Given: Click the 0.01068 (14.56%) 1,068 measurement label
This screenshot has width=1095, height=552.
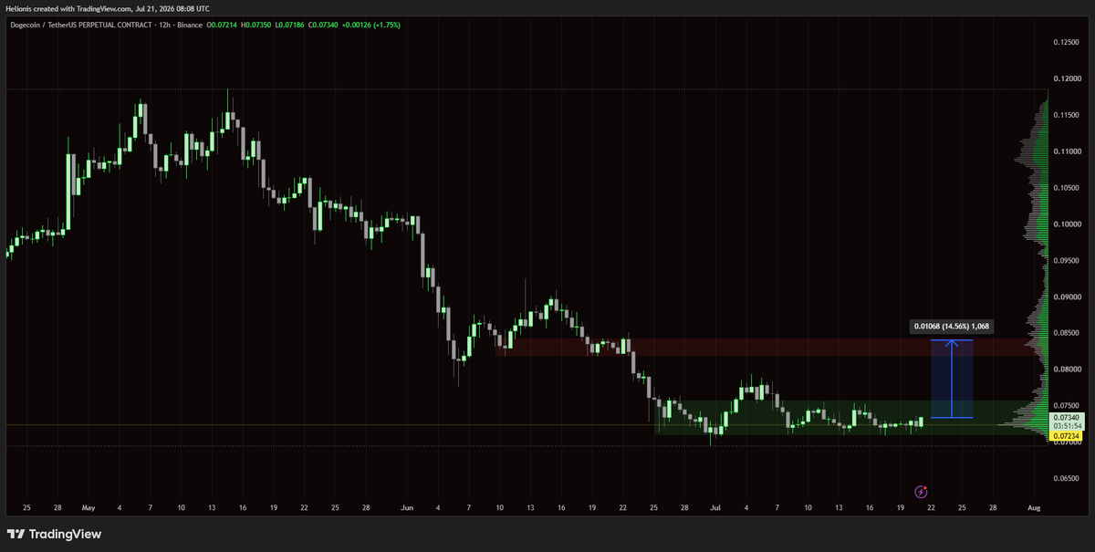Looking at the screenshot, I should [x=952, y=326].
